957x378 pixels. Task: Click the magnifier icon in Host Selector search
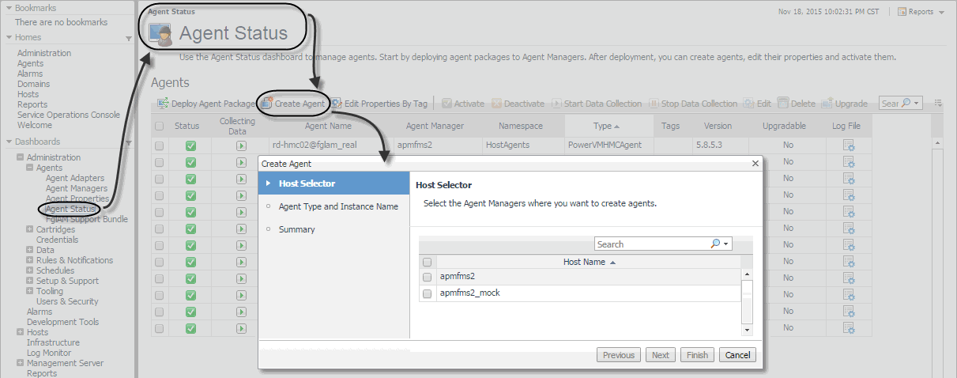click(x=715, y=244)
